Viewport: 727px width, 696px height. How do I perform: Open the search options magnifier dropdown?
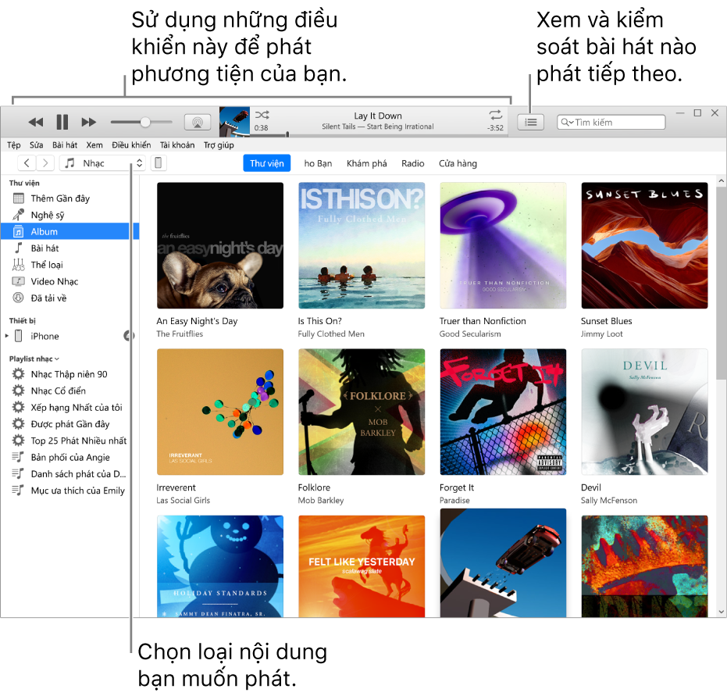point(567,123)
